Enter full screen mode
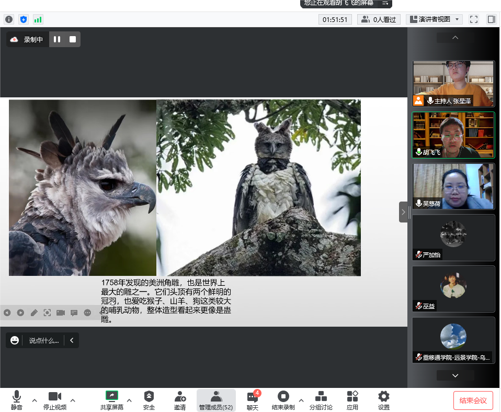This screenshot has width=501, height=412. tap(473, 19)
